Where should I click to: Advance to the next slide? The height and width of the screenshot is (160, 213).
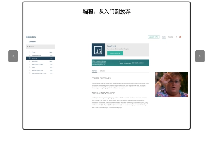tap(200, 56)
